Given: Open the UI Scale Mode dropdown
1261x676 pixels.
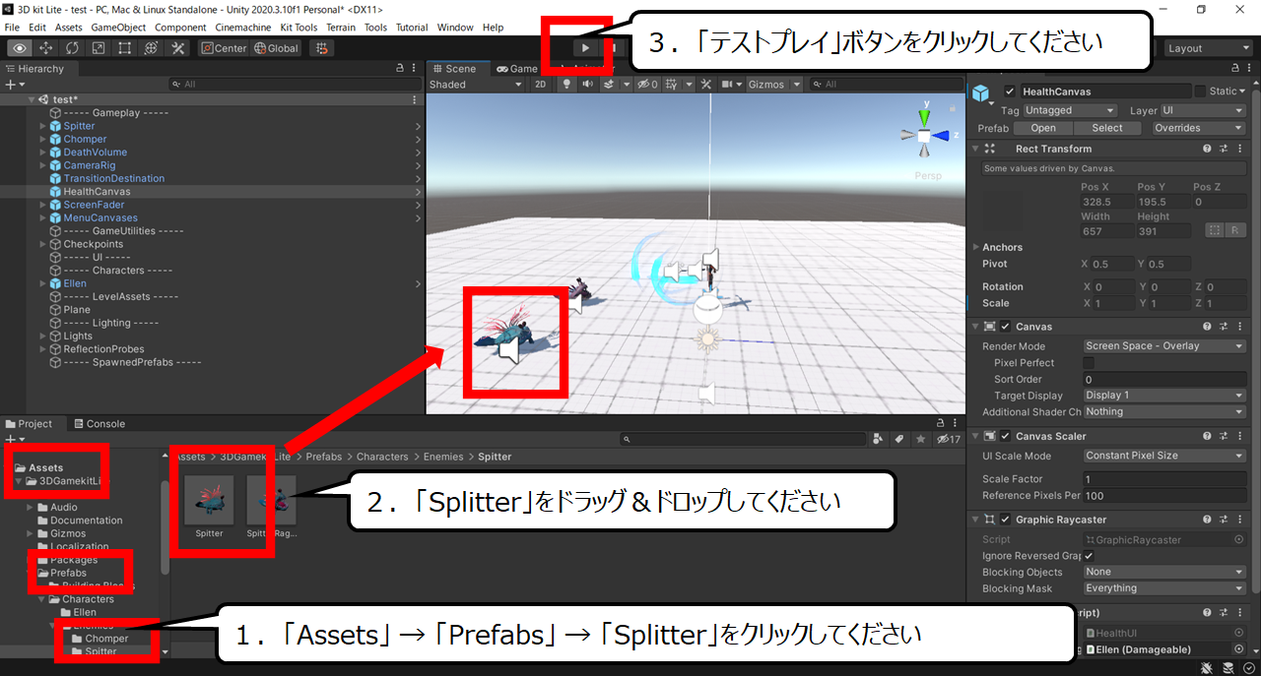Looking at the screenshot, I should pyautogui.click(x=1164, y=456).
